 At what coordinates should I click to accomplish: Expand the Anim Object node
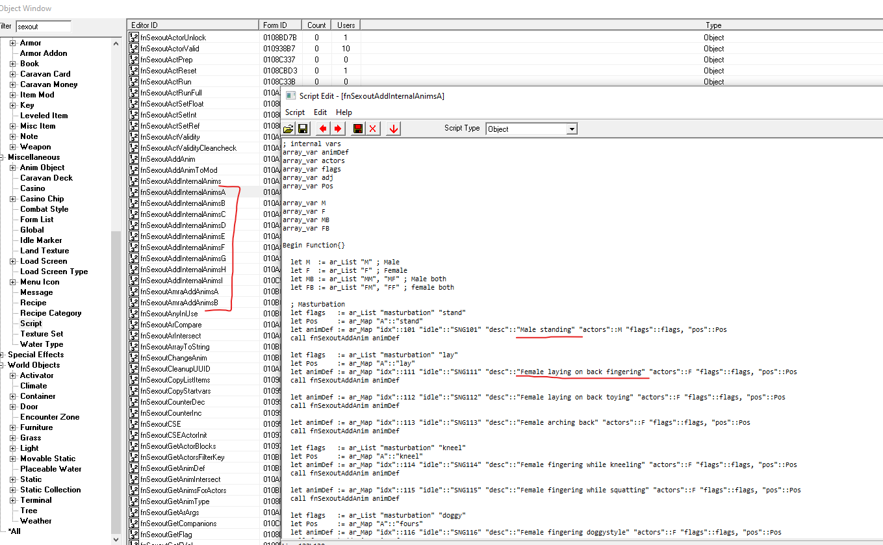pyautogui.click(x=12, y=168)
